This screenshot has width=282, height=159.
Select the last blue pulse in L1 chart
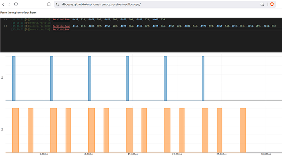(203, 78)
